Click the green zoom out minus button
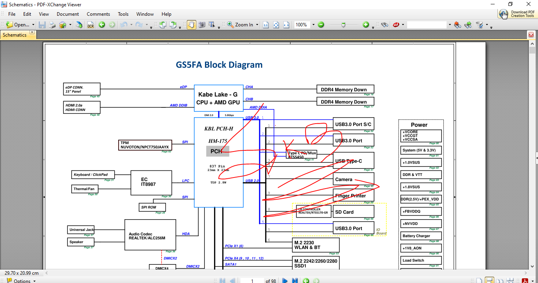Image resolution: width=538 pixels, height=283 pixels. point(321,24)
